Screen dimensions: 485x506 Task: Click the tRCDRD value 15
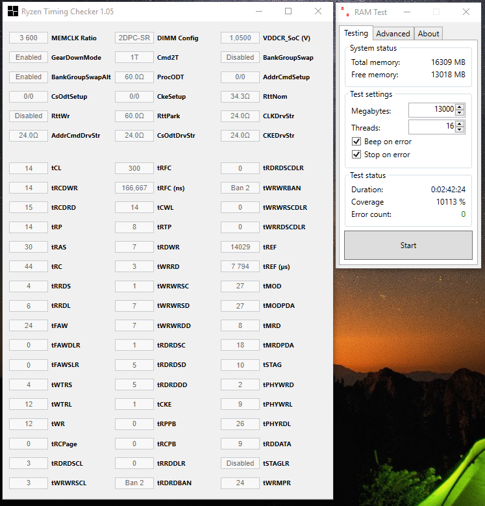pyautogui.click(x=29, y=207)
